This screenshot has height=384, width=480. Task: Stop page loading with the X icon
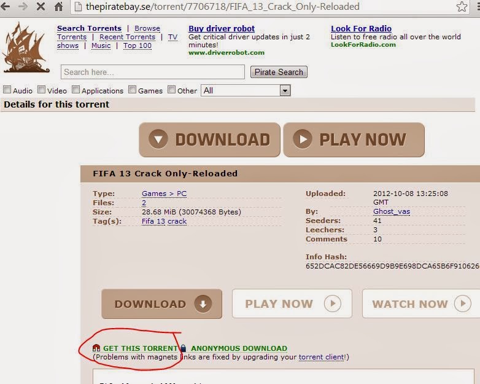pyautogui.click(x=41, y=6)
